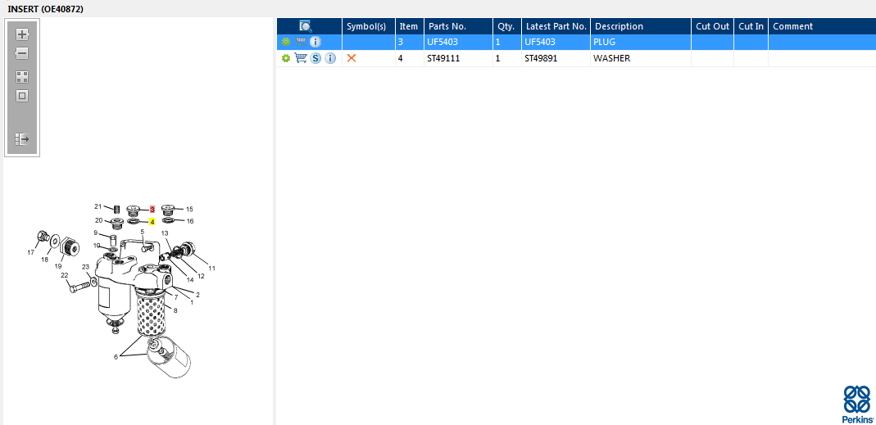The image size is (876, 425).
Task: Click callout 22 in the diagram
Action: [64, 275]
